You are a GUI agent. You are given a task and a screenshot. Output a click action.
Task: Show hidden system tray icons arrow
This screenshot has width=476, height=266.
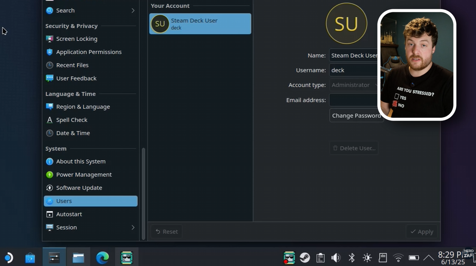[x=429, y=257]
